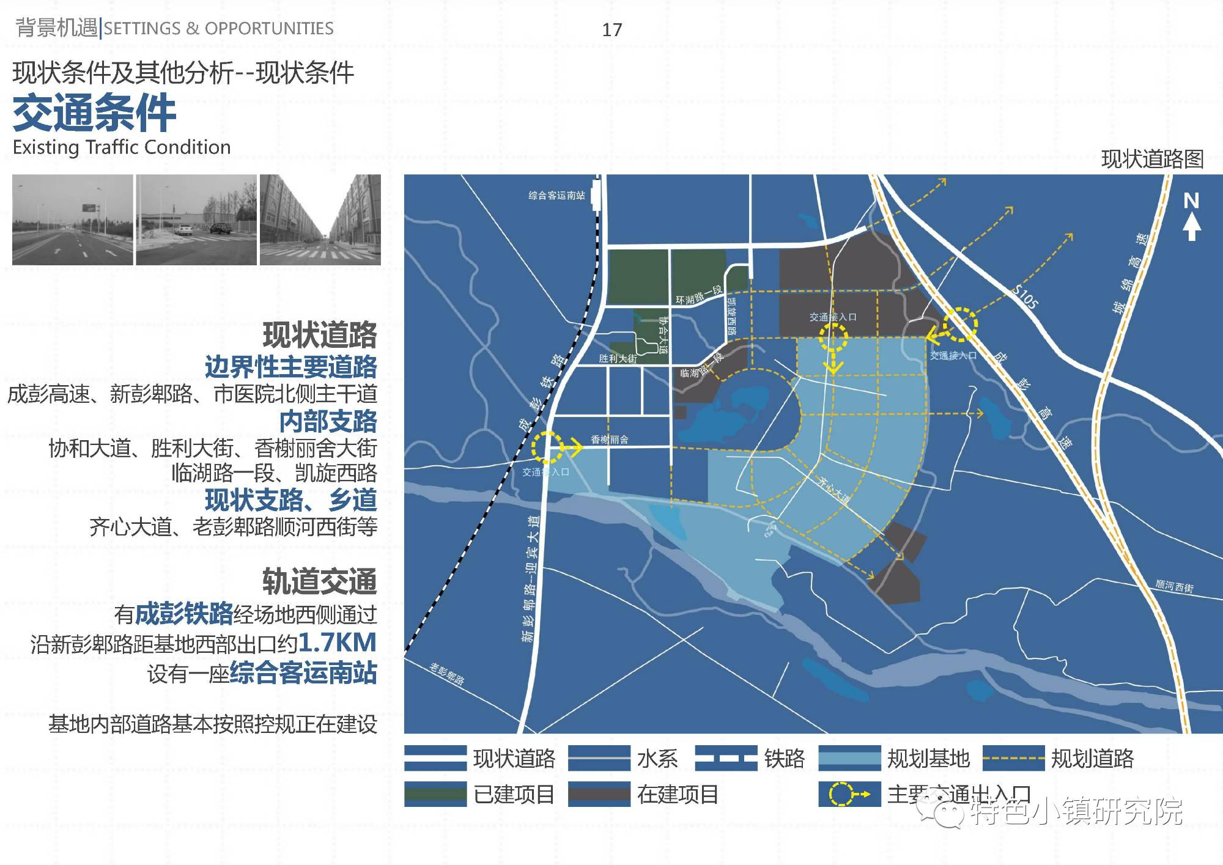Open the photo of the building-lined street crosswalk

pyautogui.click(x=320, y=219)
